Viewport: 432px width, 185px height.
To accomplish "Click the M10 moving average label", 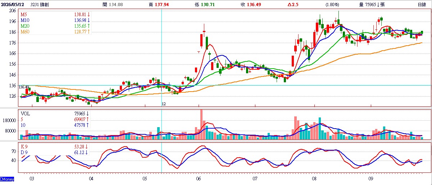I will click(25, 20).
